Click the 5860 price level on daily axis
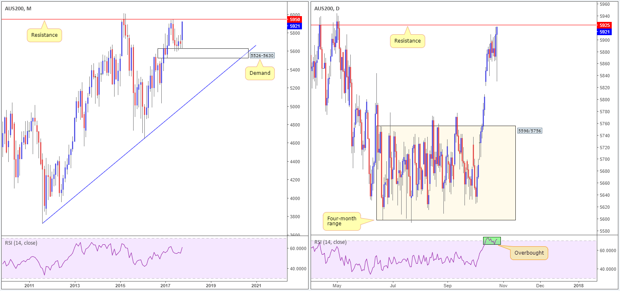The image size is (620, 291). [x=605, y=64]
